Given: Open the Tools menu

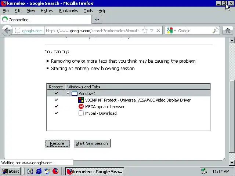Looking at the screenshot, I should point(88,11).
